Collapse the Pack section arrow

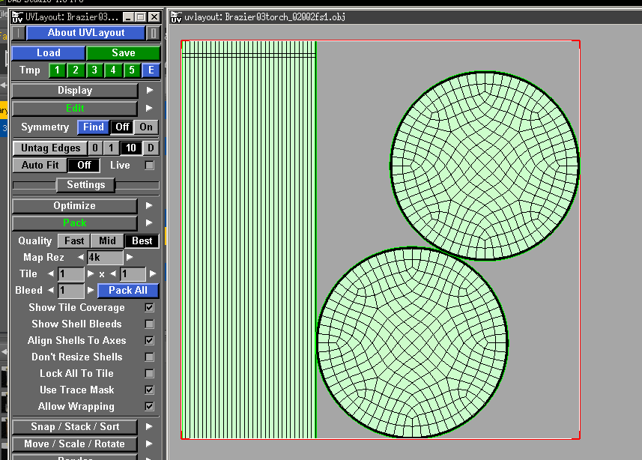click(149, 223)
